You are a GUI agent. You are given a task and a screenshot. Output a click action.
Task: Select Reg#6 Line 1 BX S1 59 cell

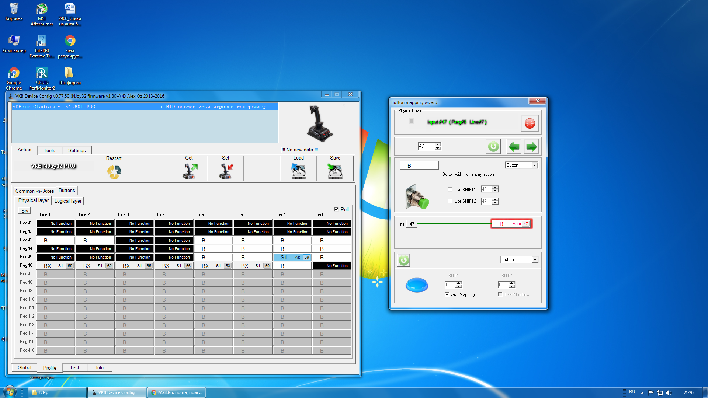56,266
